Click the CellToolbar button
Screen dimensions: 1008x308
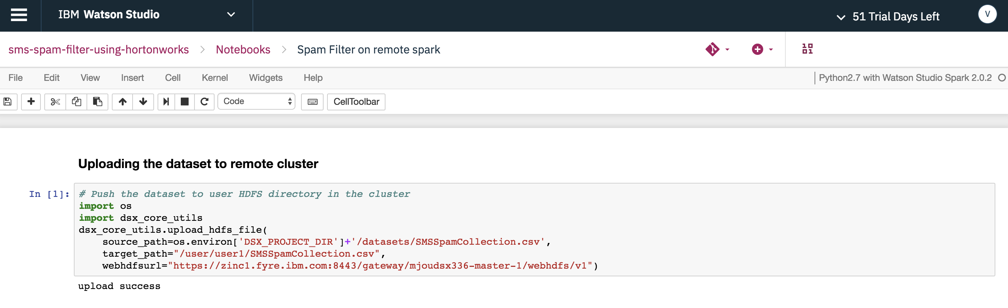pos(356,102)
